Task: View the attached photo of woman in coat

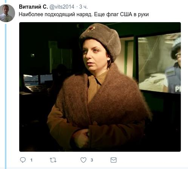Action: pyautogui.click(x=100, y=87)
